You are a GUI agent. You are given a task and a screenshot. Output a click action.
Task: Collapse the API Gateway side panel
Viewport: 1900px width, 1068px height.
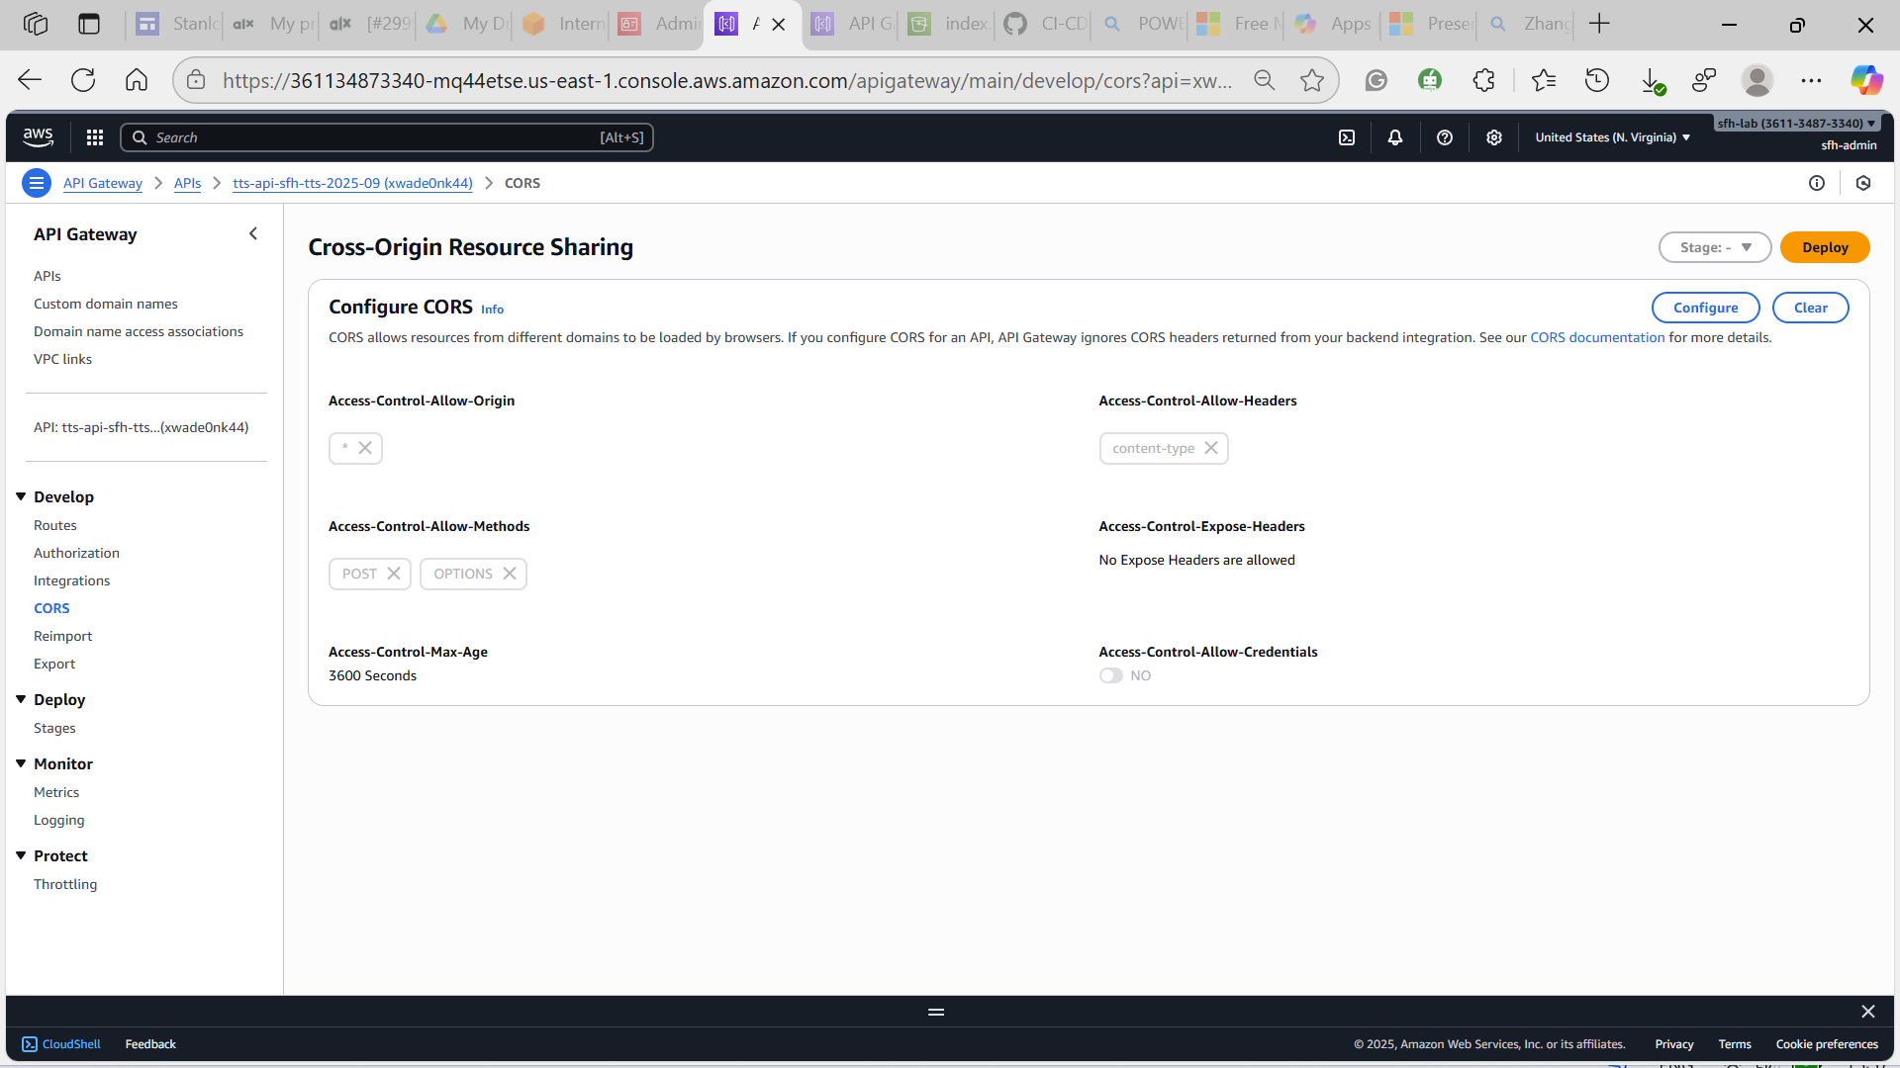253,234
